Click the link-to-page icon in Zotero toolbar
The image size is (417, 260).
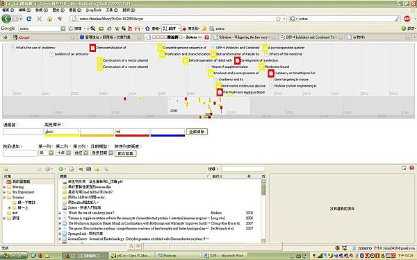point(81,169)
